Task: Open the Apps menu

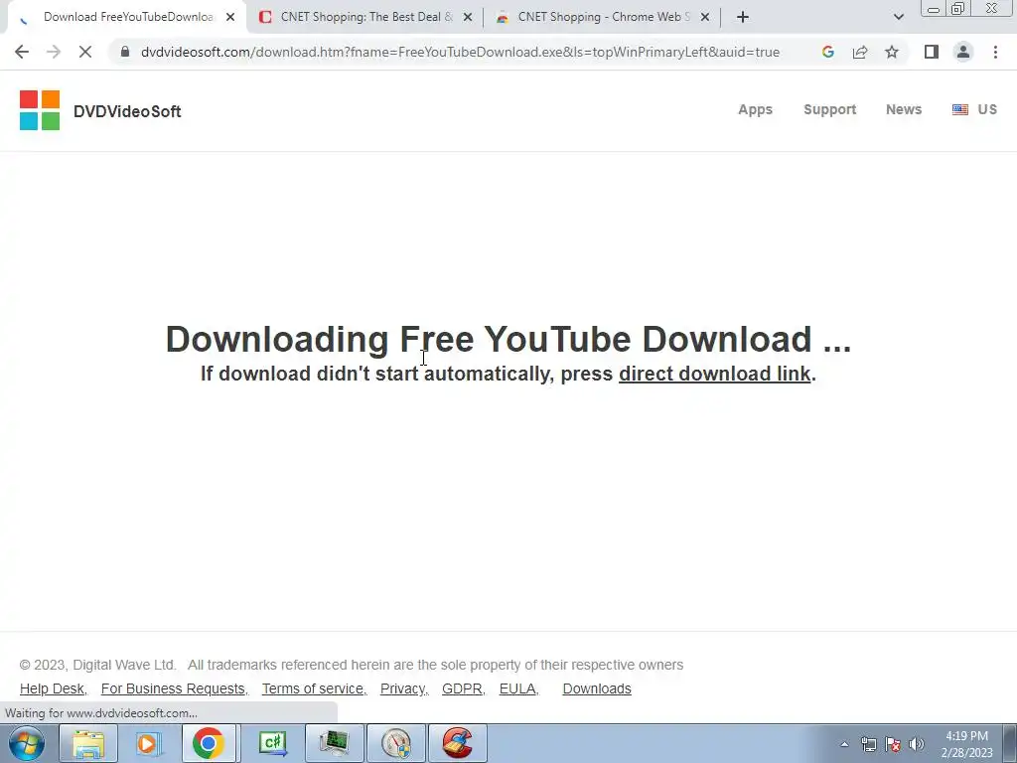Action: point(755,109)
